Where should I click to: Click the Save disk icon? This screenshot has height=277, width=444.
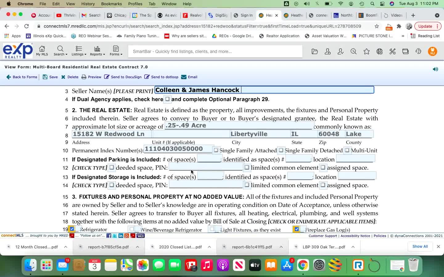45,77
